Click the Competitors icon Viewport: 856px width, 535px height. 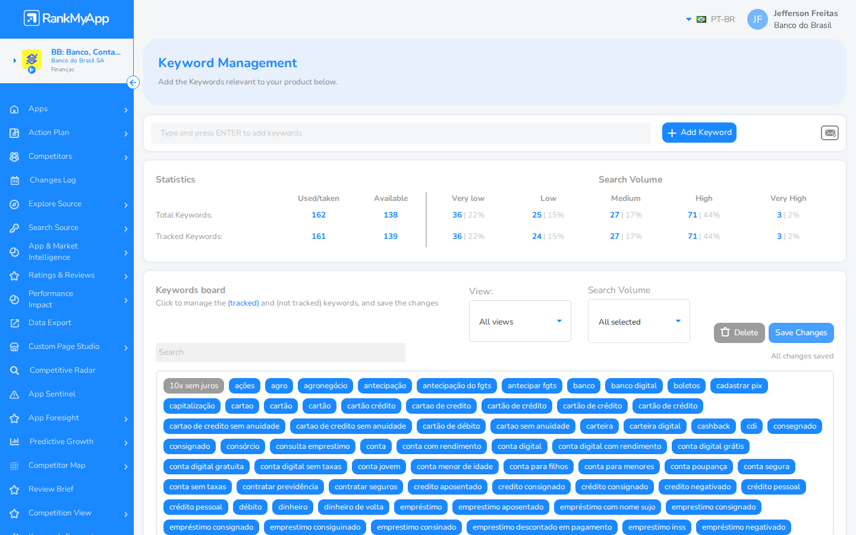[x=14, y=157]
